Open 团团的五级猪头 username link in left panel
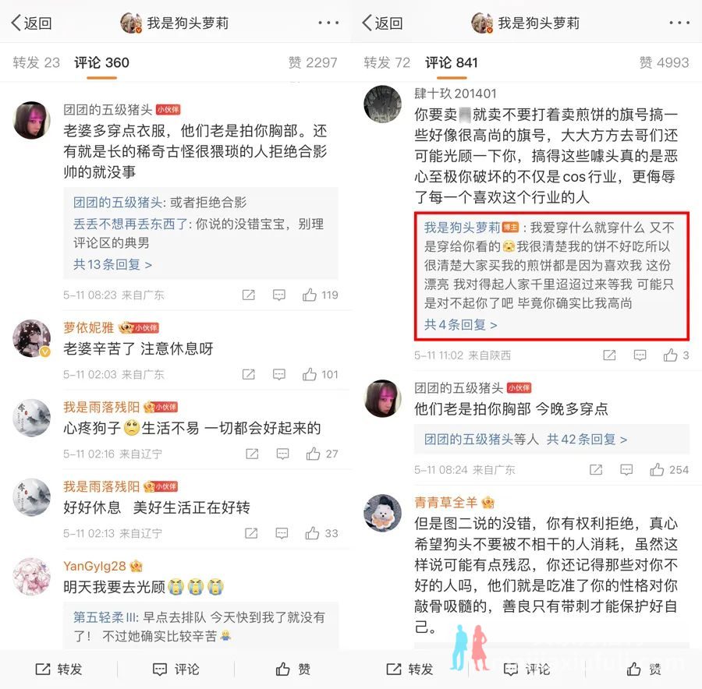 coord(108,109)
